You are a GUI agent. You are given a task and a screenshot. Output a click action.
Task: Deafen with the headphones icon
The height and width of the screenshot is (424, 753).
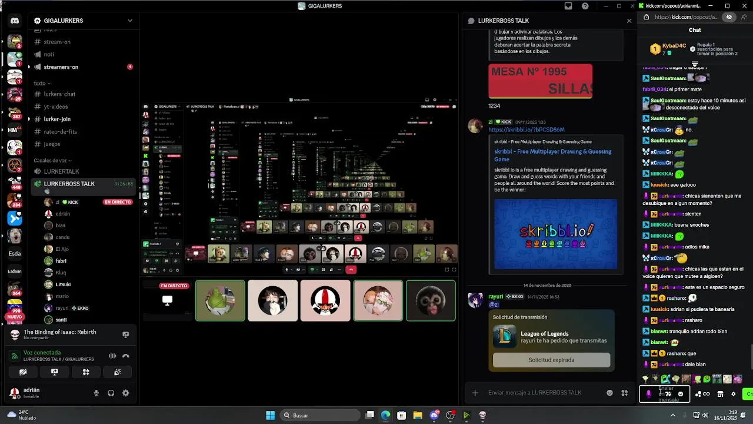pyautogui.click(x=111, y=393)
